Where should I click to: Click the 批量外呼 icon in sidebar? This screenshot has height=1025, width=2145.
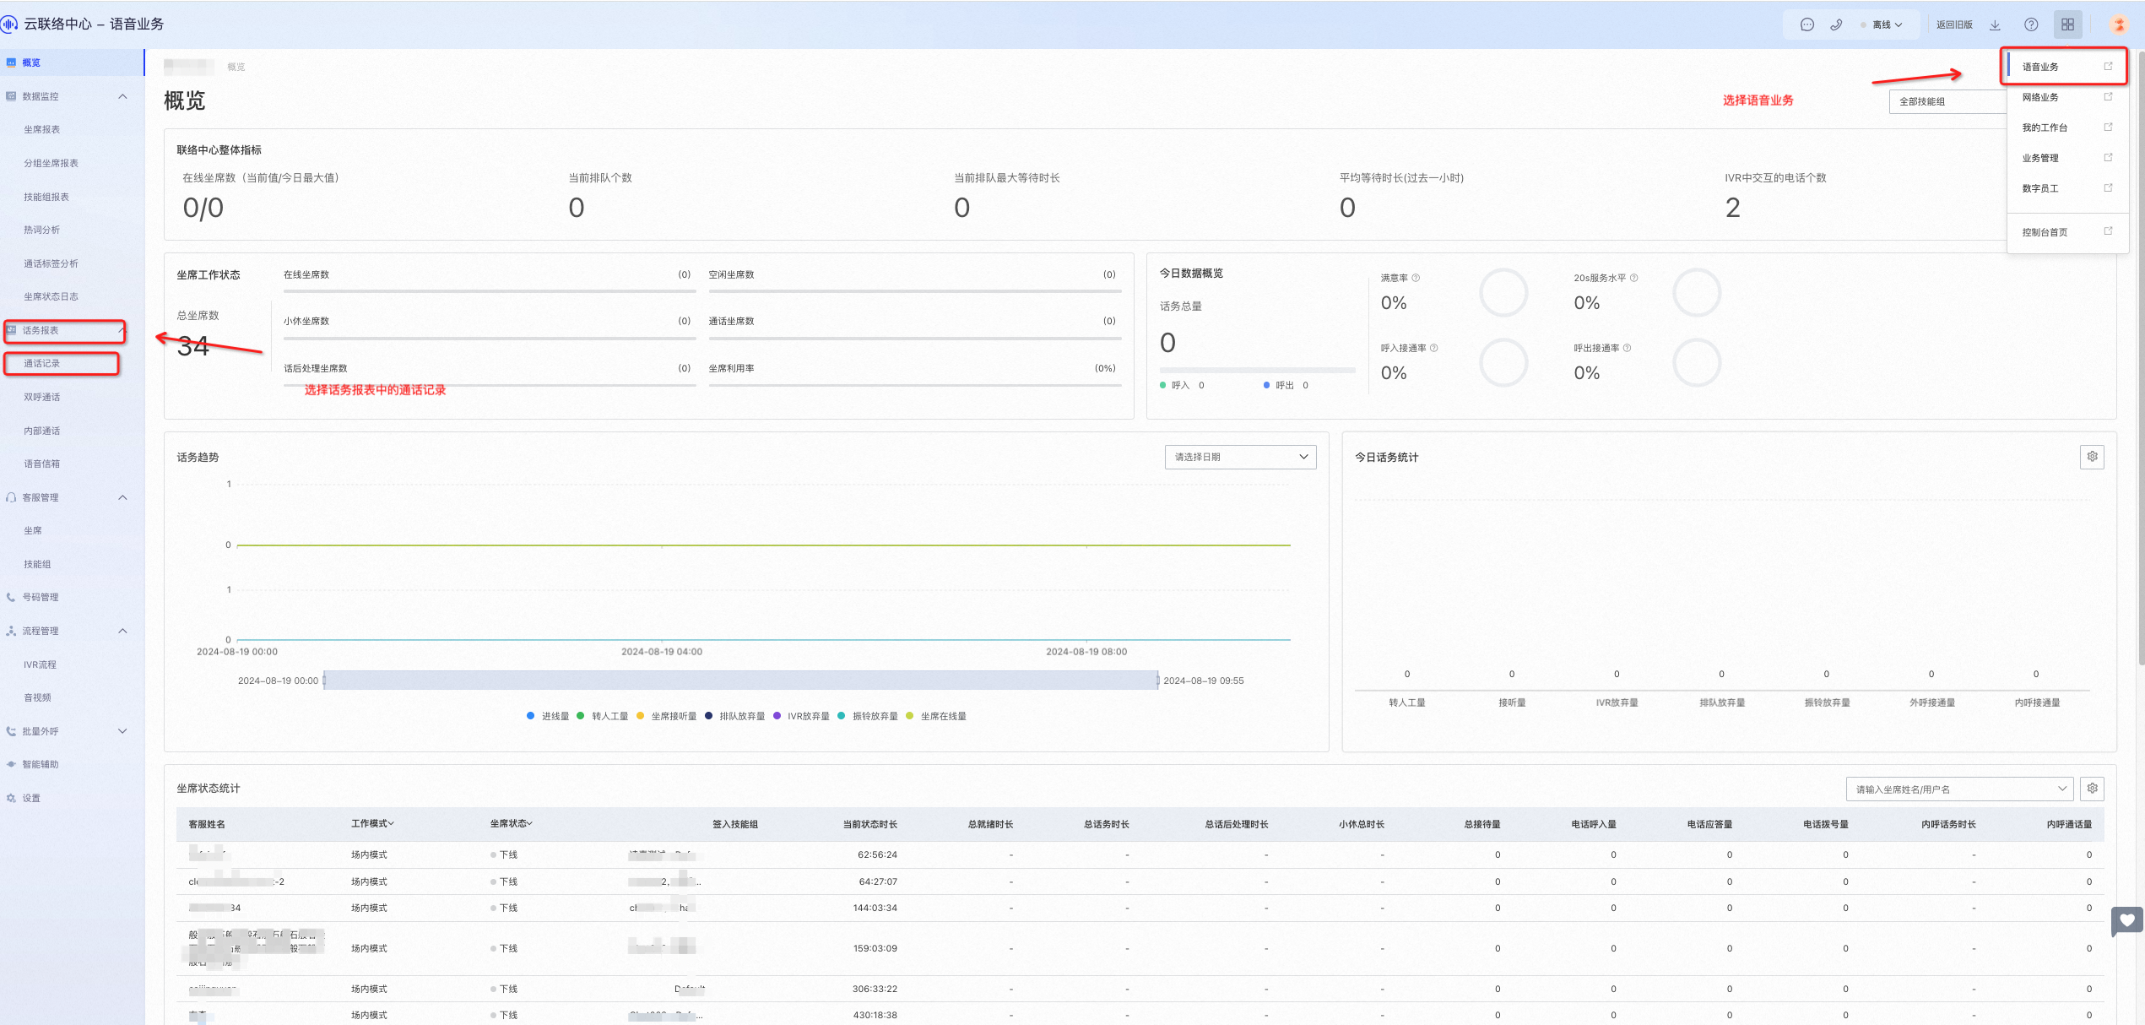coord(11,731)
